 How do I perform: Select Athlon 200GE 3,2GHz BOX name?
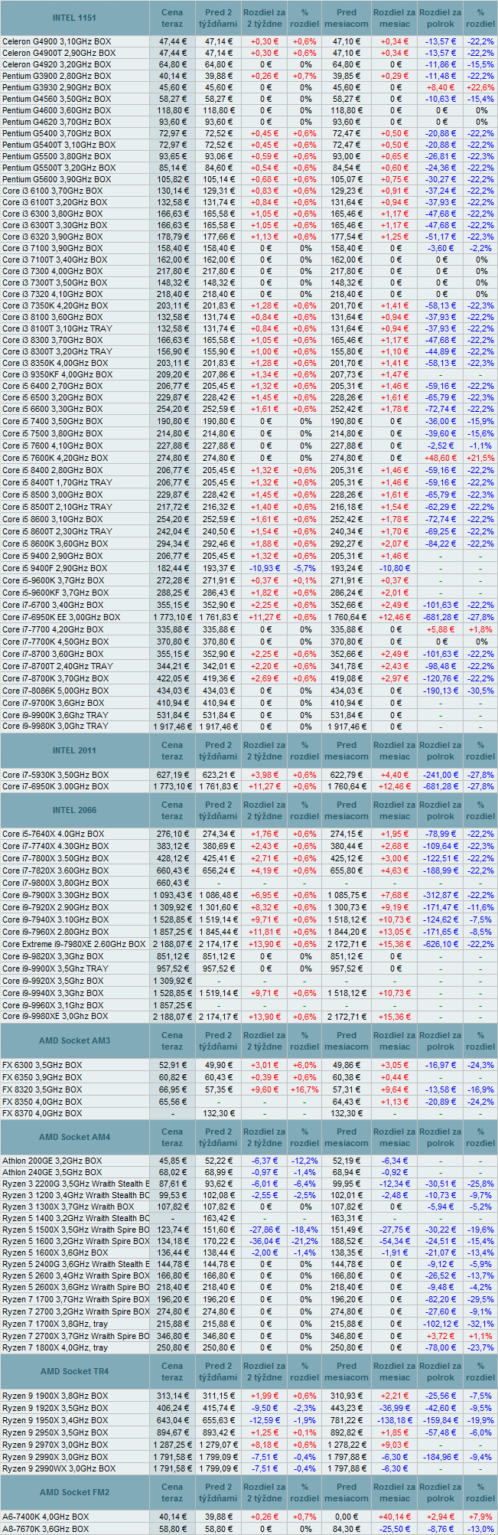click(x=52, y=1161)
